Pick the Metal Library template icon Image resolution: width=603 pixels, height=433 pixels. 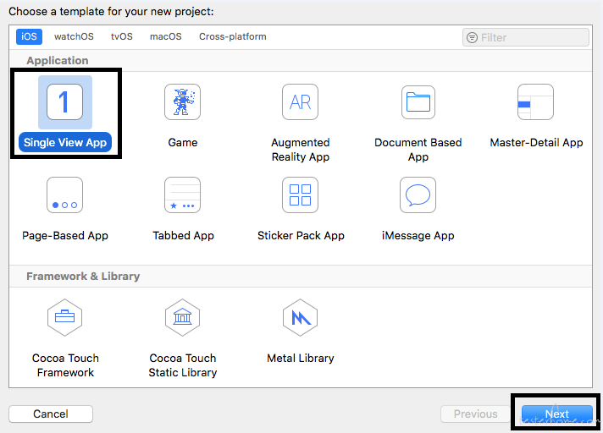[300, 318]
